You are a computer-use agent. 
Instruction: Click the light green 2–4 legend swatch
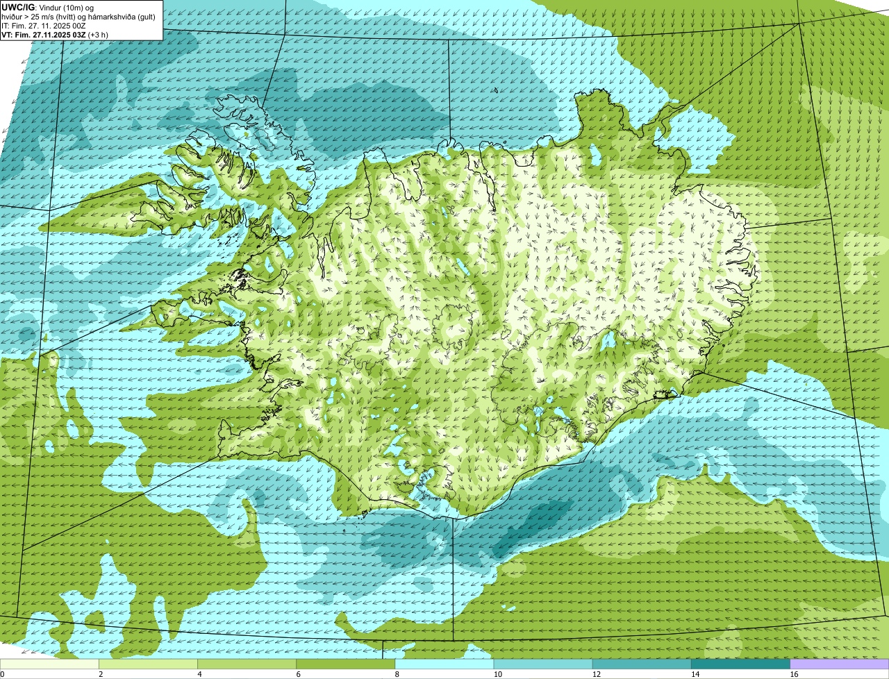[149, 664]
